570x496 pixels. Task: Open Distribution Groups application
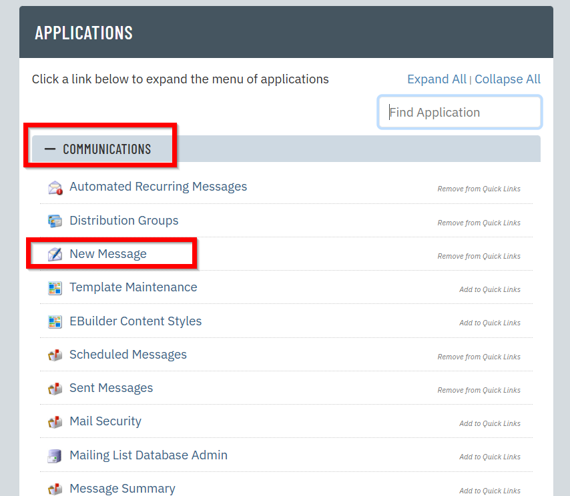coord(124,221)
